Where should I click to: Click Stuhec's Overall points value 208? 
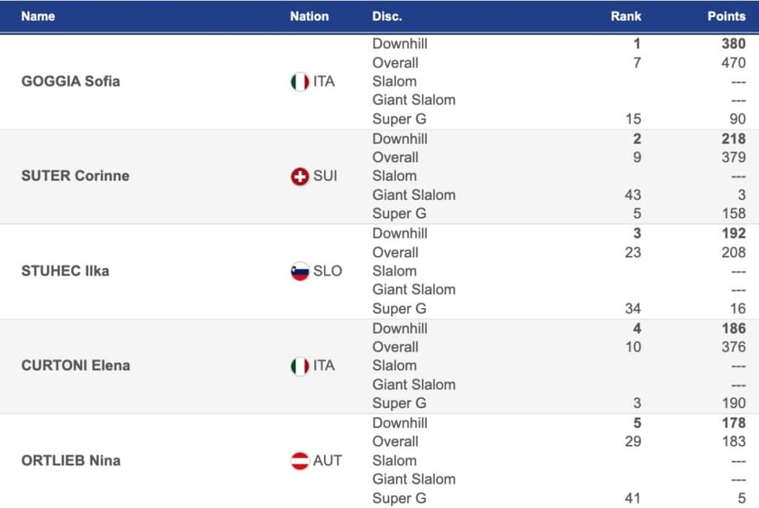tap(733, 253)
